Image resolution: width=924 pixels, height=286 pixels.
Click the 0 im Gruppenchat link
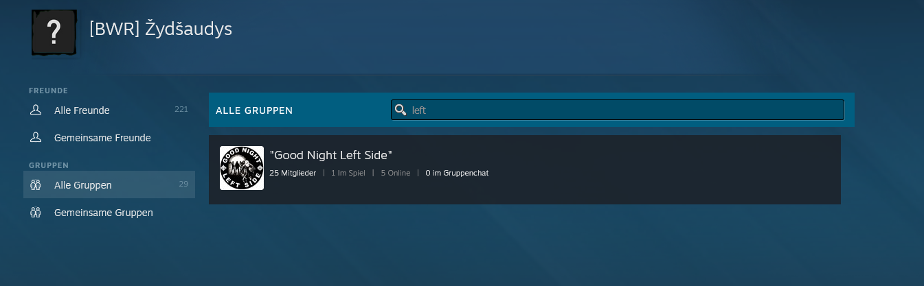point(457,173)
